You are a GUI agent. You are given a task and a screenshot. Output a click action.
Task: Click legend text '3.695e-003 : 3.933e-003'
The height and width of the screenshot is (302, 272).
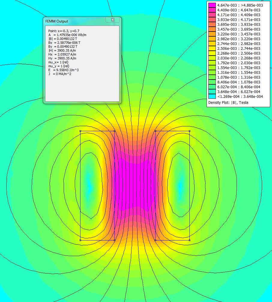(239, 24)
